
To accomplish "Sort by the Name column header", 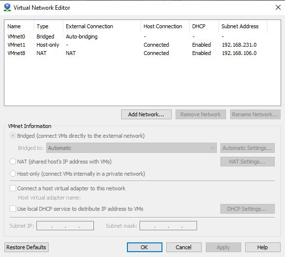I will (19, 26).
